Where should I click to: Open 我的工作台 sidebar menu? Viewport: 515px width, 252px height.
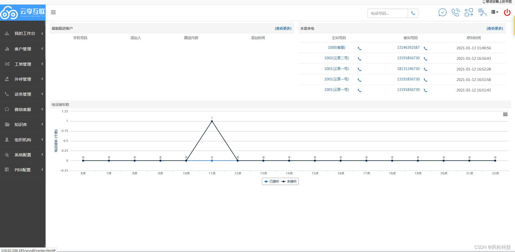[23, 33]
